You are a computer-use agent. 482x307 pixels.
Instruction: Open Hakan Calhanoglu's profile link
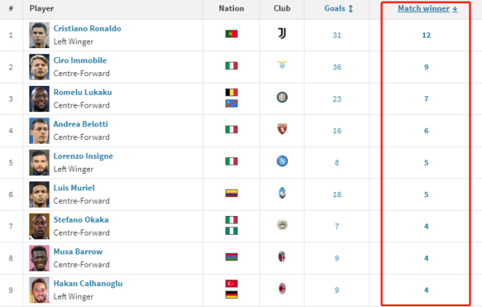88,284
